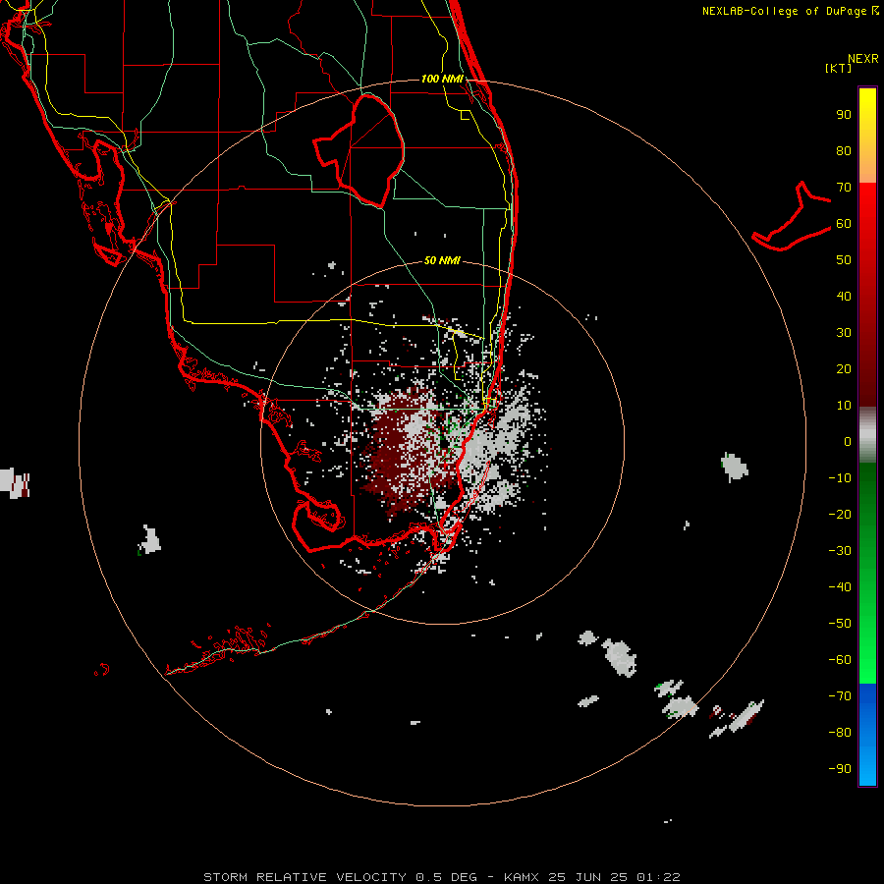Click the positive 50 scale value
884x884 pixels.
pos(844,260)
